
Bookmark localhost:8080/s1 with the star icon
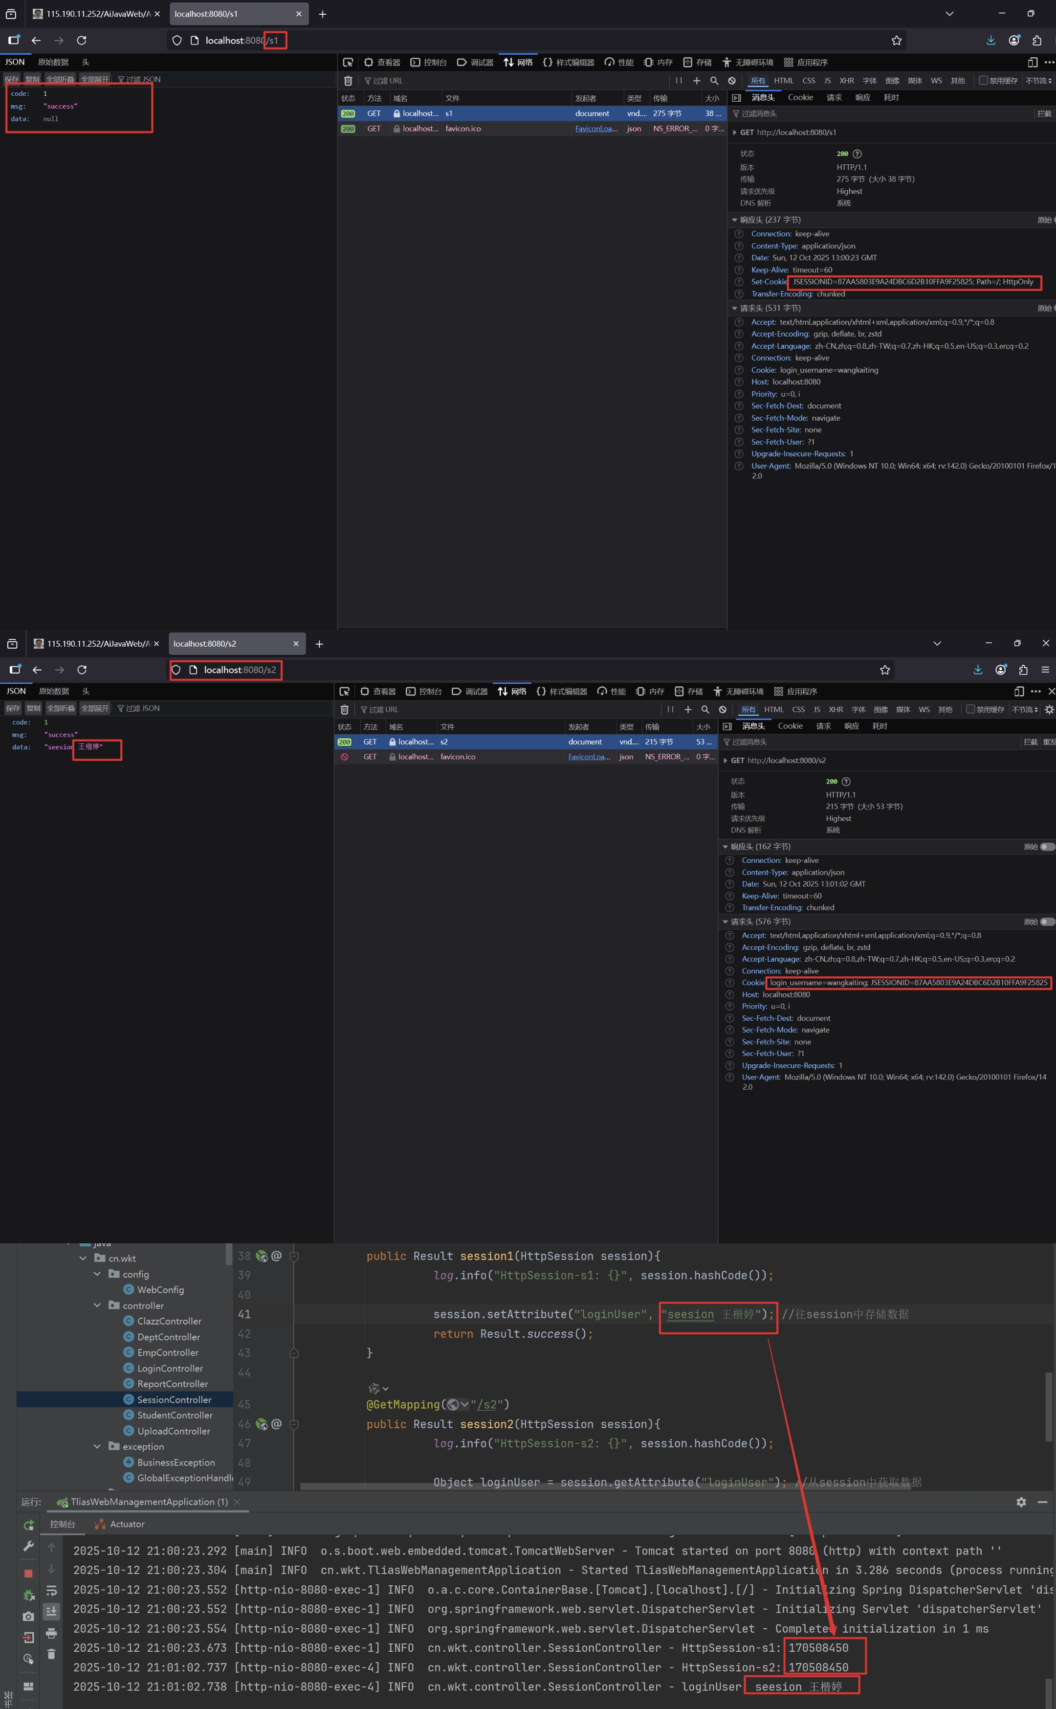coord(896,41)
